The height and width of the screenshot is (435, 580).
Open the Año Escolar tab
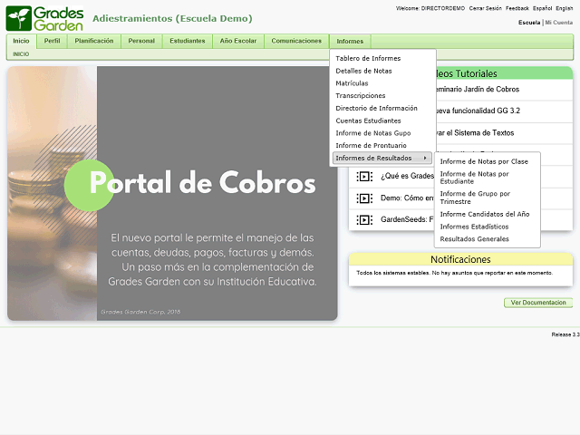pos(237,41)
